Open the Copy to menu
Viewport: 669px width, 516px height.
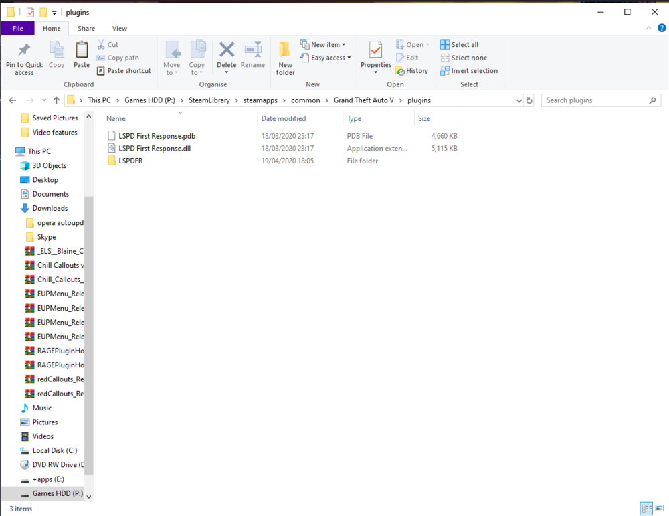click(197, 58)
